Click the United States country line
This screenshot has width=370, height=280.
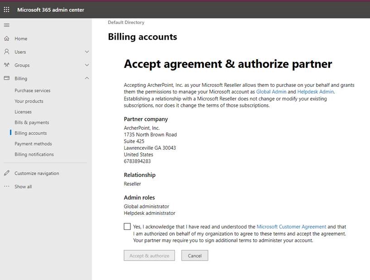(138, 155)
